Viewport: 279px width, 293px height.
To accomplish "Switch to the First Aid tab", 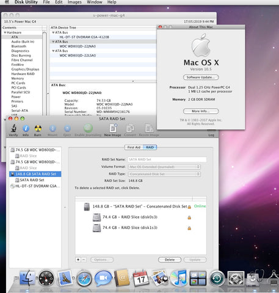I will tap(134, 147).
